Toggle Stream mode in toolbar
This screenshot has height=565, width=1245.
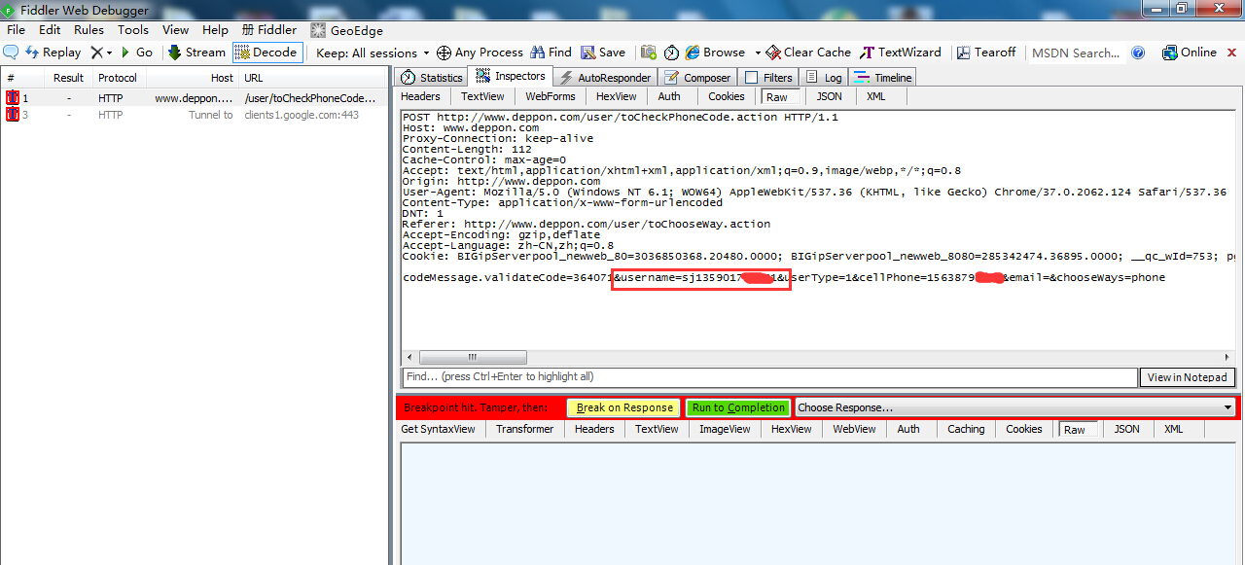pyautogui.click(x=196, y=53)
